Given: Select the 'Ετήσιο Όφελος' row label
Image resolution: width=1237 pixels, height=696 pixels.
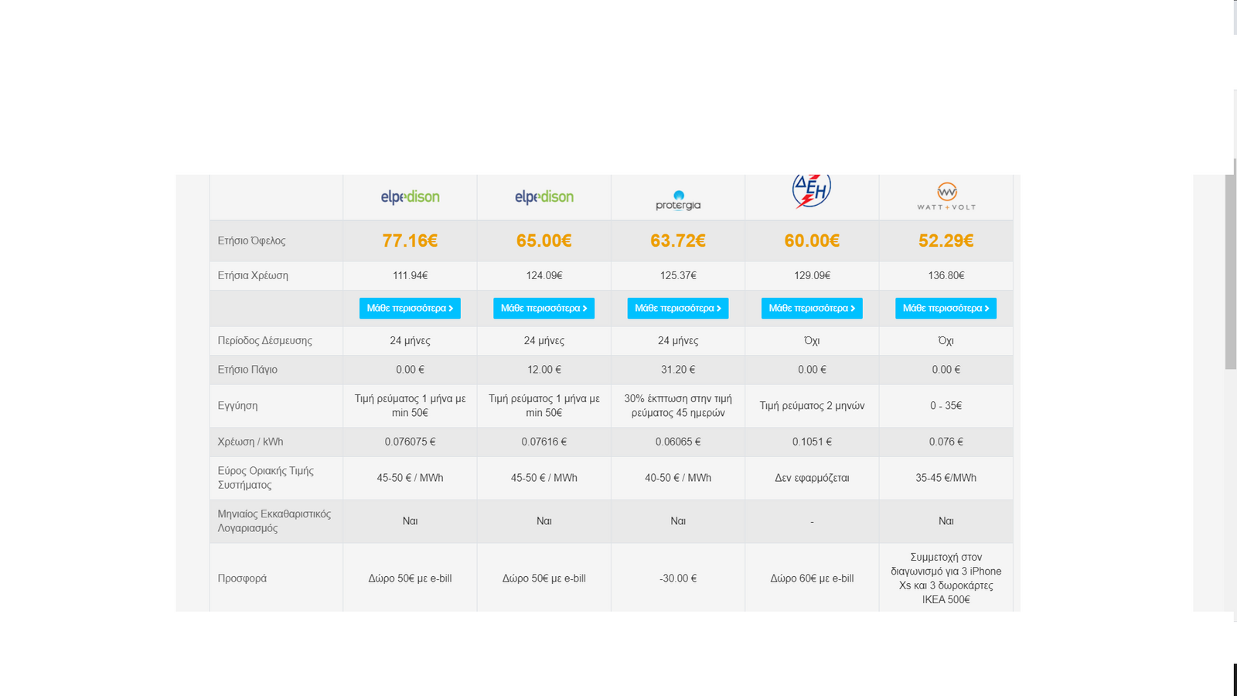Looking at the screenshot, I should click(x=251, y=241).
